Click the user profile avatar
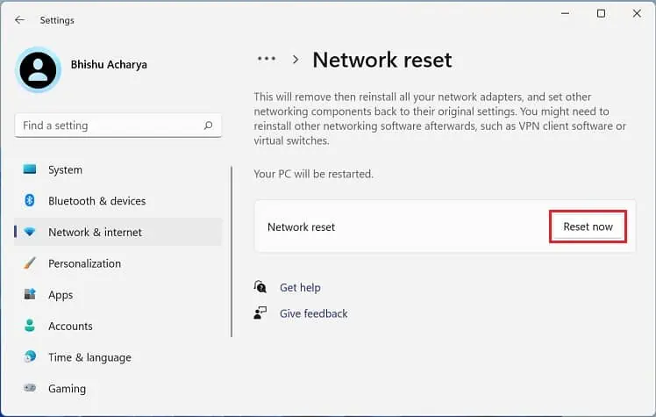656x417 pixels. point(39,70)
